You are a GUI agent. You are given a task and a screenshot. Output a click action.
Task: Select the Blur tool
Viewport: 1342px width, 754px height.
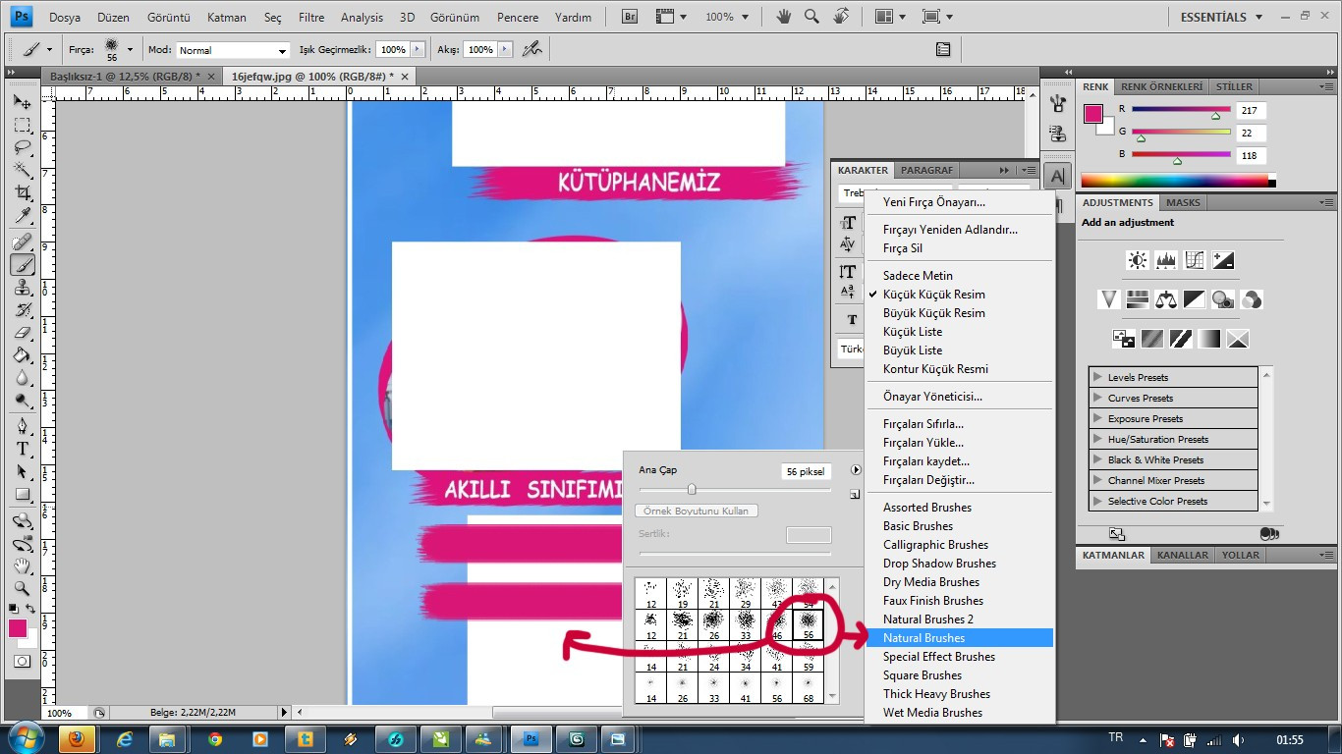coord(23,378)
